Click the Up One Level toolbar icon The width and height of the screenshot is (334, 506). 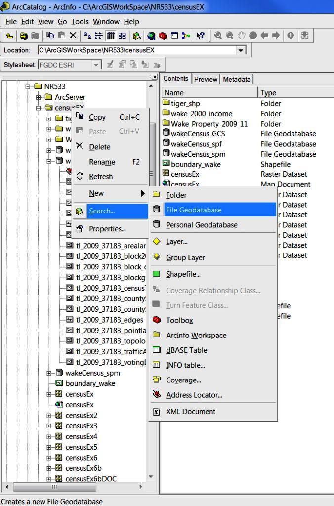(x=9, y=36)
